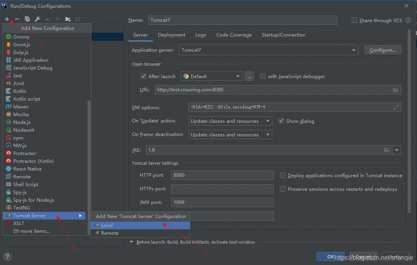Enable with JavaScript debugger checkbox
The height and width of the screenshot is (265, 417).
(263, 76)
